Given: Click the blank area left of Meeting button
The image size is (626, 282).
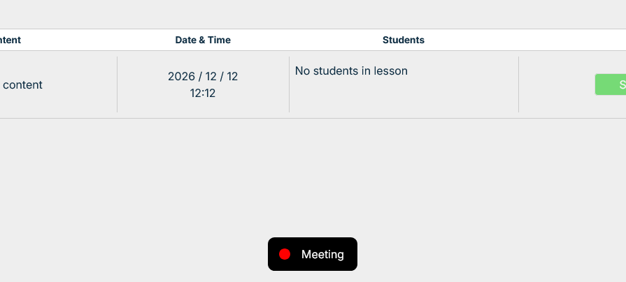Looking at the screenshot, I should [140, 254].
